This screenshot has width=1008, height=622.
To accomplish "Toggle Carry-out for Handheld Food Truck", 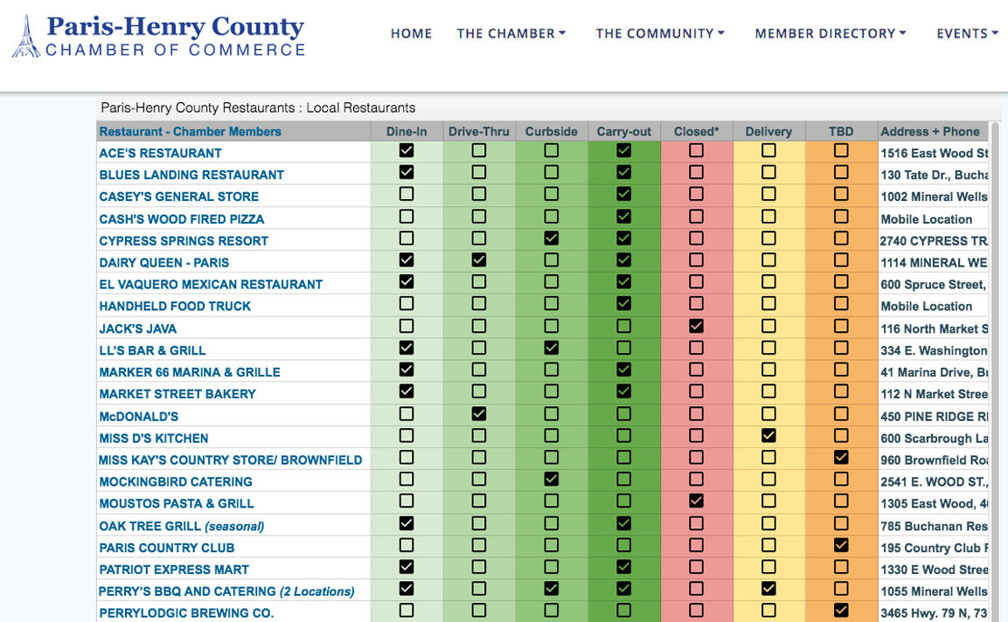I will pos(623,303).
